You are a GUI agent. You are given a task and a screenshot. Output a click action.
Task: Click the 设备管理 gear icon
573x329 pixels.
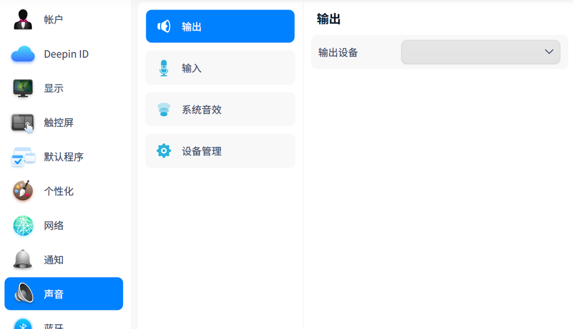click(x=163, y=151)
